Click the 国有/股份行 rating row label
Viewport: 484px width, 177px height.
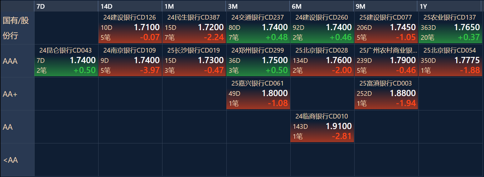pyautogui.click(x=17, y=28)
